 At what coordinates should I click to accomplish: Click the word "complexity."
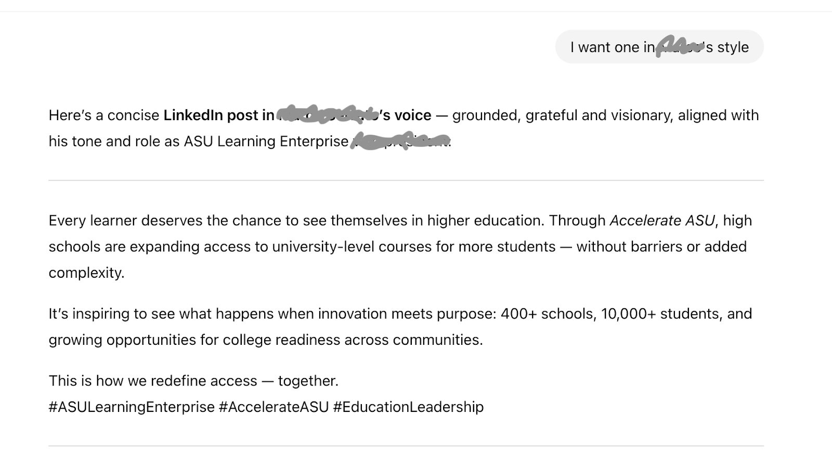pyautogui.click(x=86, y=273)
